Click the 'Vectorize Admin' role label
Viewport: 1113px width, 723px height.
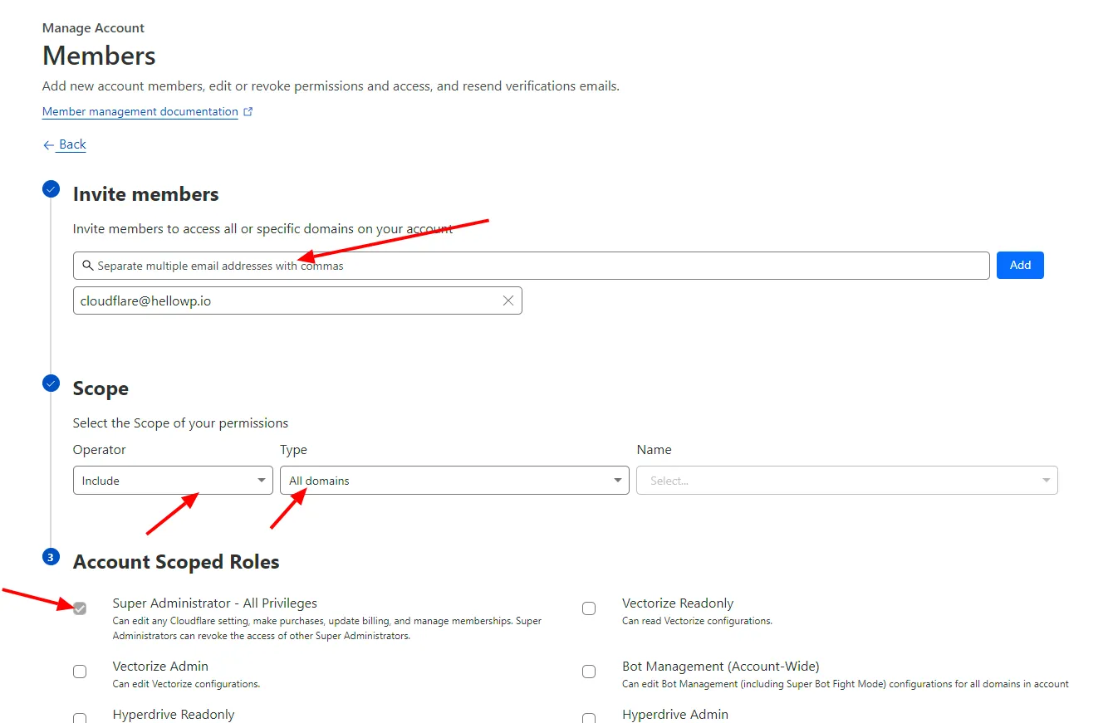(x=160, y=667)
